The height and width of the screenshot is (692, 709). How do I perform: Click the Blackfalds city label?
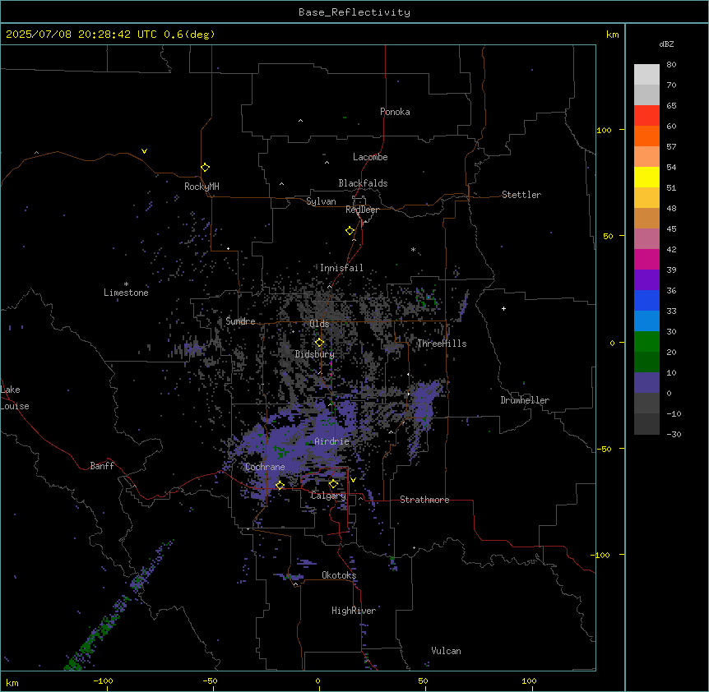tap(363, 183)
